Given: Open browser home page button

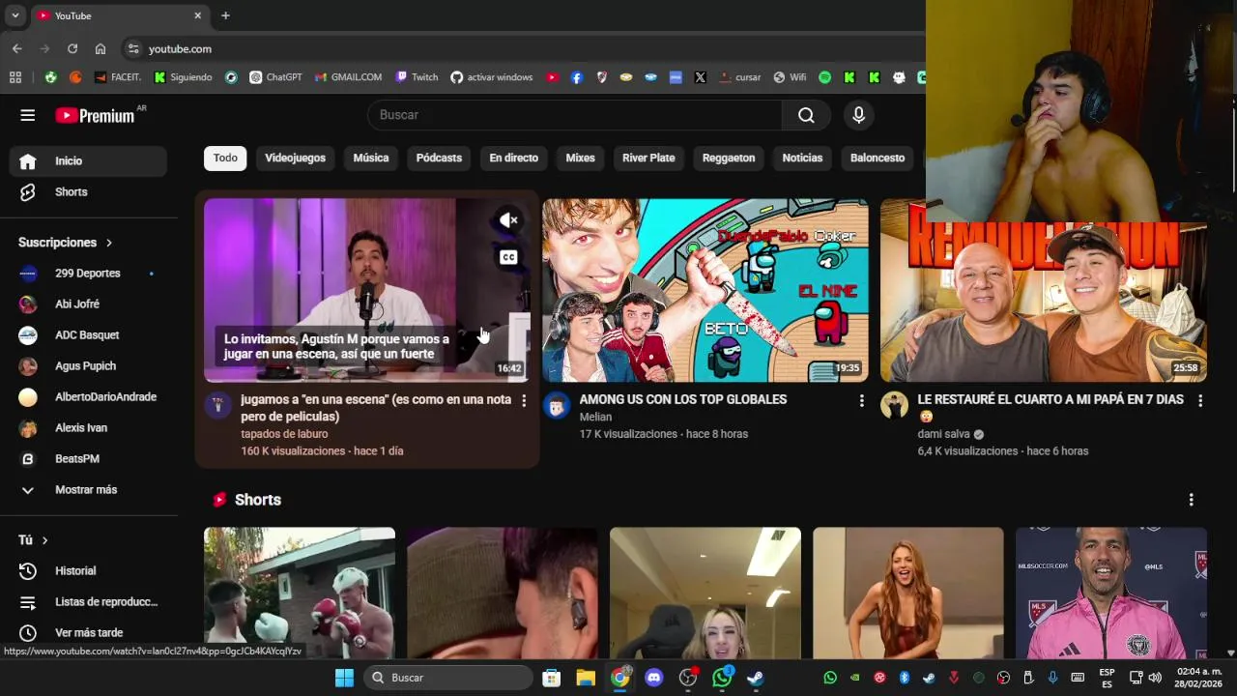Looking at the screenshot, I should 101,48.
